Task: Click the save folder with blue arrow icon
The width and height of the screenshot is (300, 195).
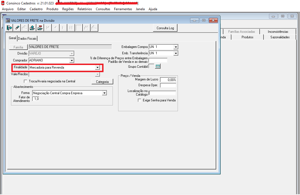Action: (32, 28)
